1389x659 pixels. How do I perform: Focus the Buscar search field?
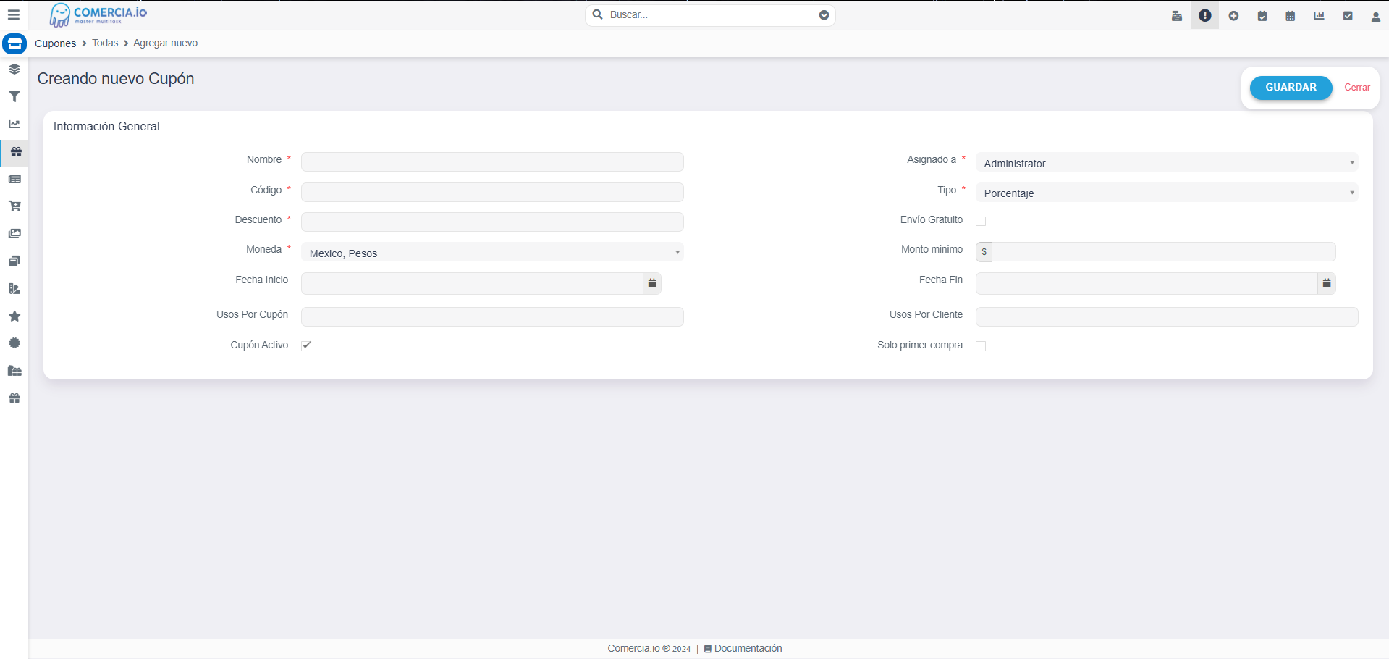712,15
